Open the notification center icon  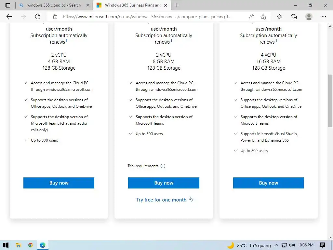[322, 245]
